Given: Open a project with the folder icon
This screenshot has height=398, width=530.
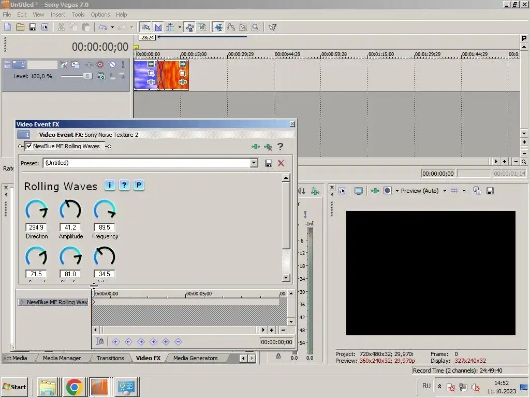Looking at the screenshot, I should click(x=20, y=27).
